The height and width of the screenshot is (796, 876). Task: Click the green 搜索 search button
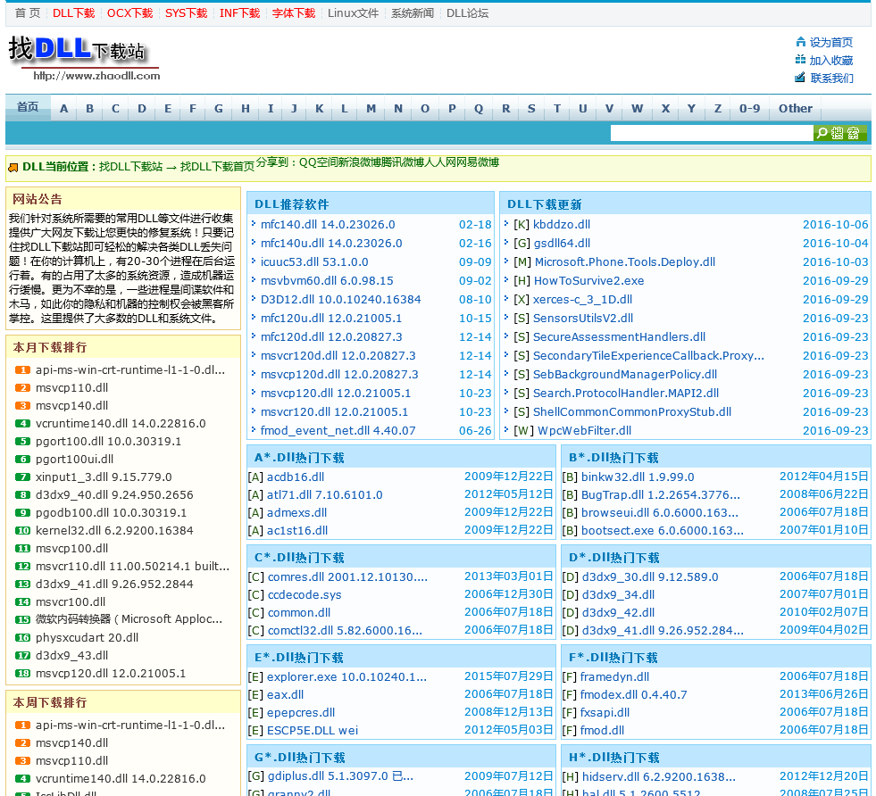[x=840, y=133]
